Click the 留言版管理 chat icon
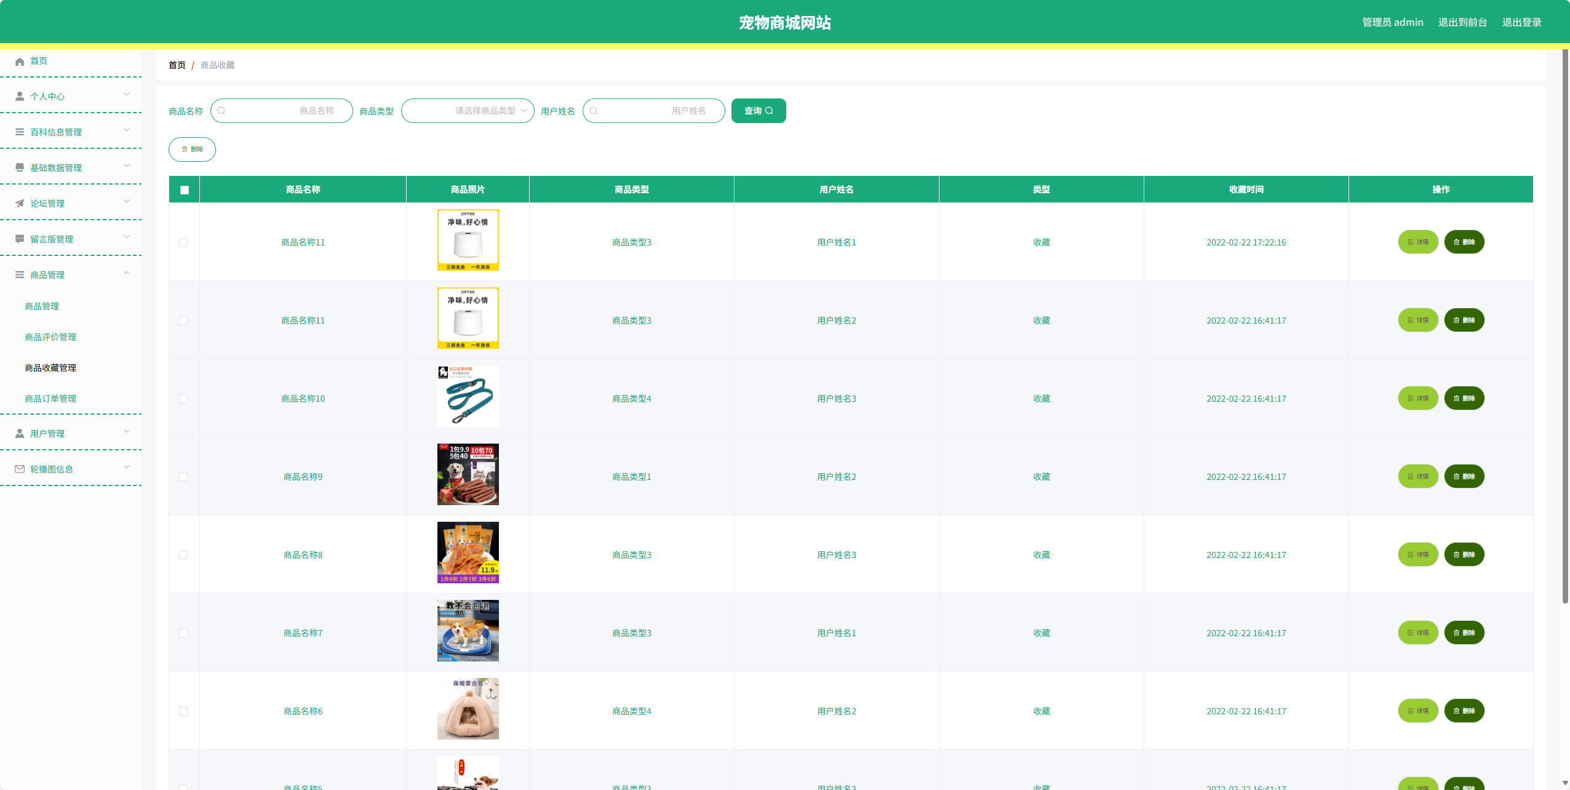This screenshot has width=1570, height=790. tap(20, 239)
